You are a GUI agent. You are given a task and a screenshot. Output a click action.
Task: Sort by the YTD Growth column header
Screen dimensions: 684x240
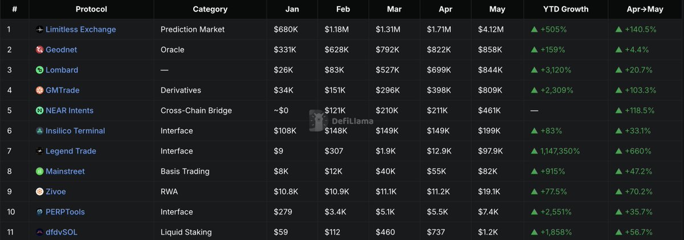coord(566,9)
